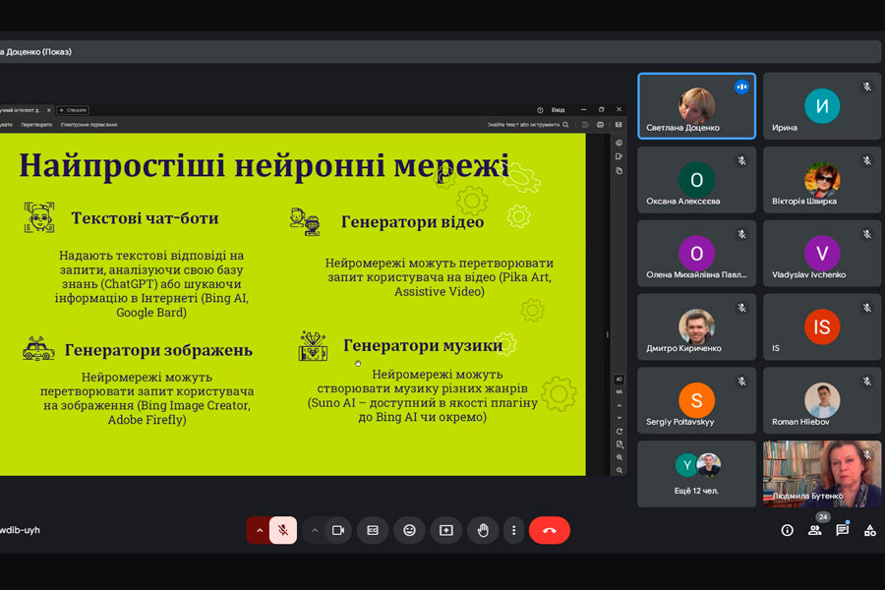Click the save icon in PDF toolbar
The height and width of the screenshot is (590, 885).
[x=585, y=125]
